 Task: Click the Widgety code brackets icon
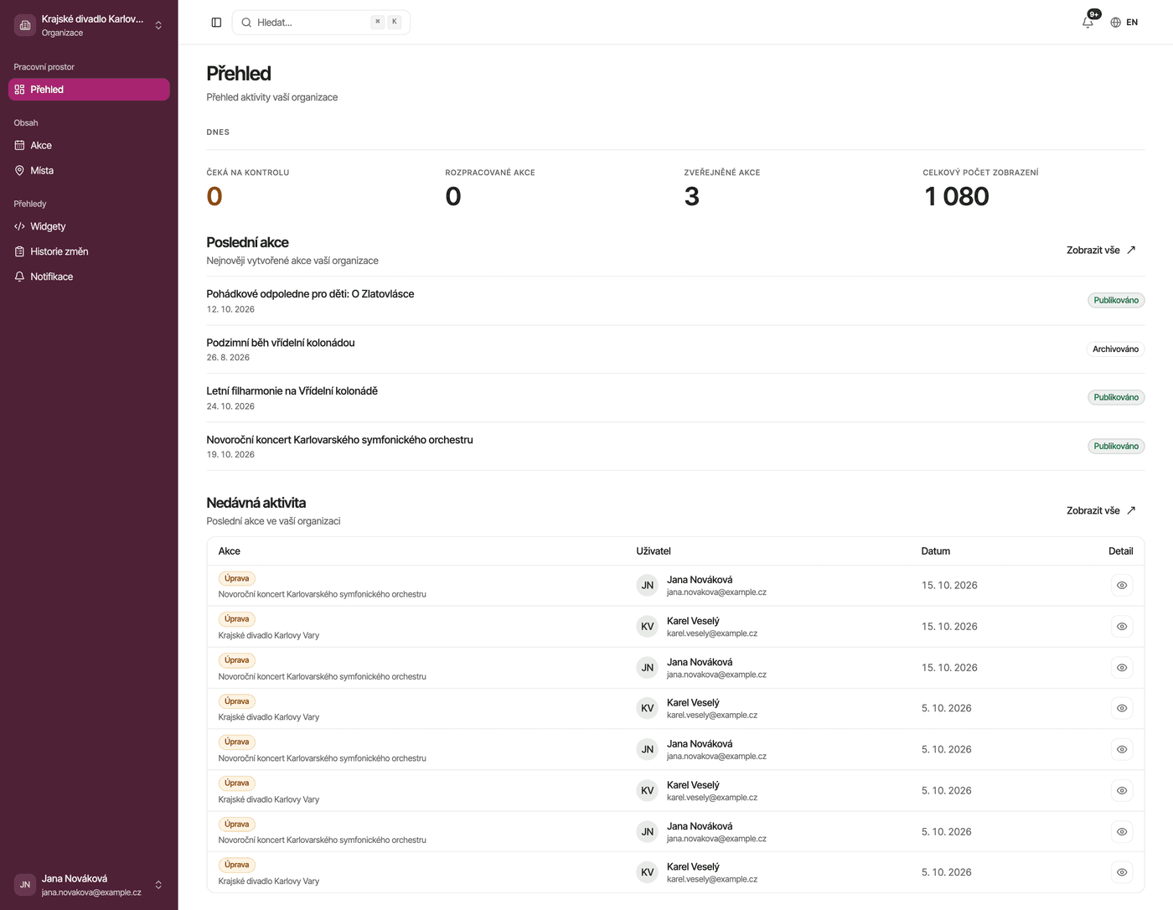[19, 226]
